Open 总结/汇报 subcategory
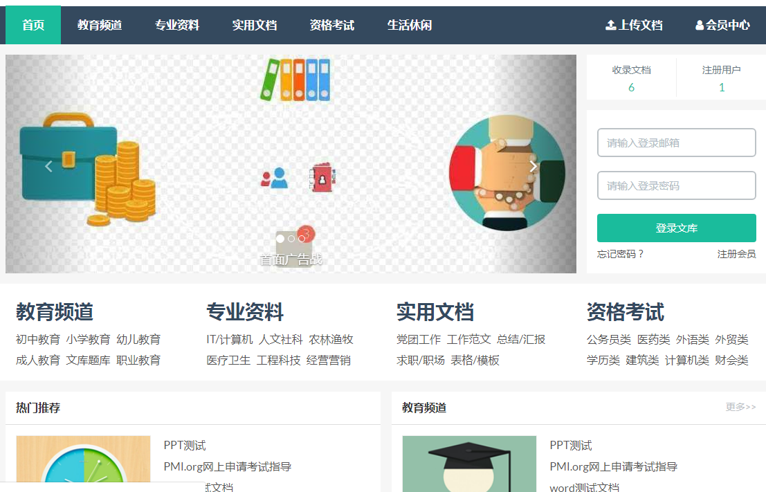 pyautogui.click(x=521, y=339)
